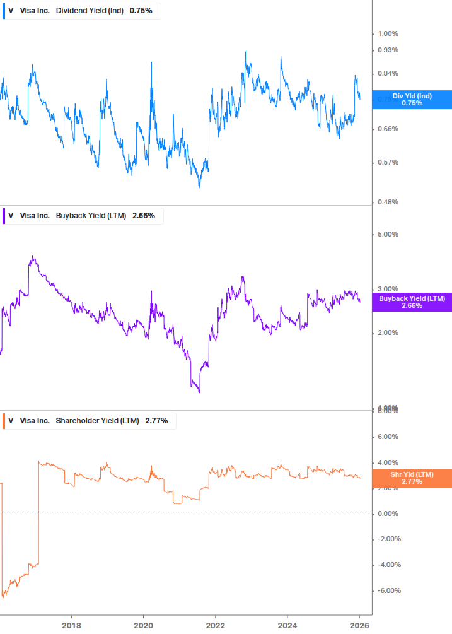
Task: Click the 4.00% tick on the shareholder yield axis
Action: (x=388, y=462)
